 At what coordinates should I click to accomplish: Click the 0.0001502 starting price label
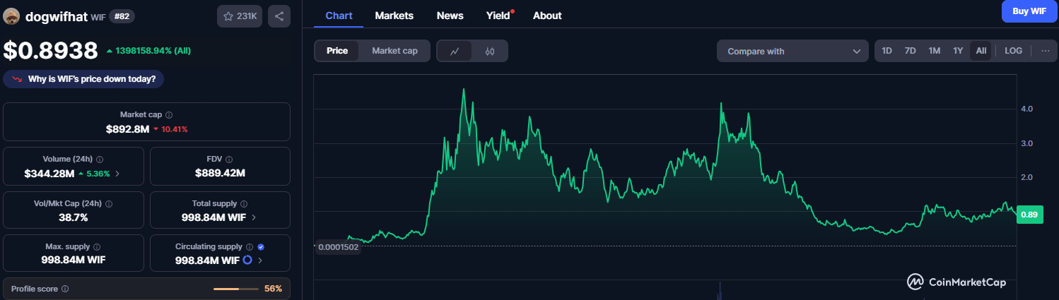pos(338,247)
